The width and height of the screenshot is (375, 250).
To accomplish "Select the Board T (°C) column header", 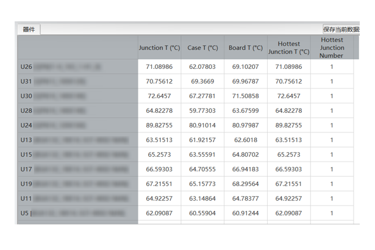I will click(x=246, y=48).
